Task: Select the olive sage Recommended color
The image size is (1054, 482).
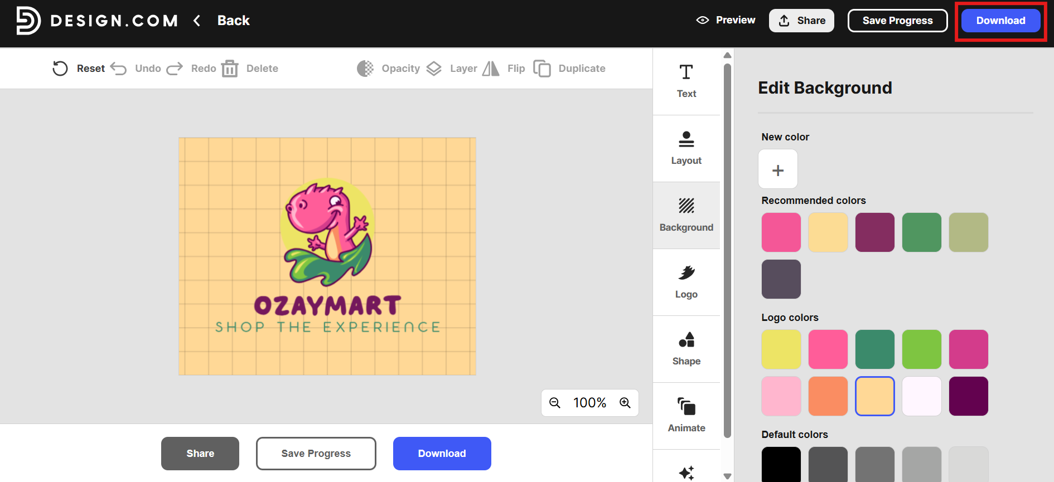Action: pyautogui.click(x=969, y=232)
